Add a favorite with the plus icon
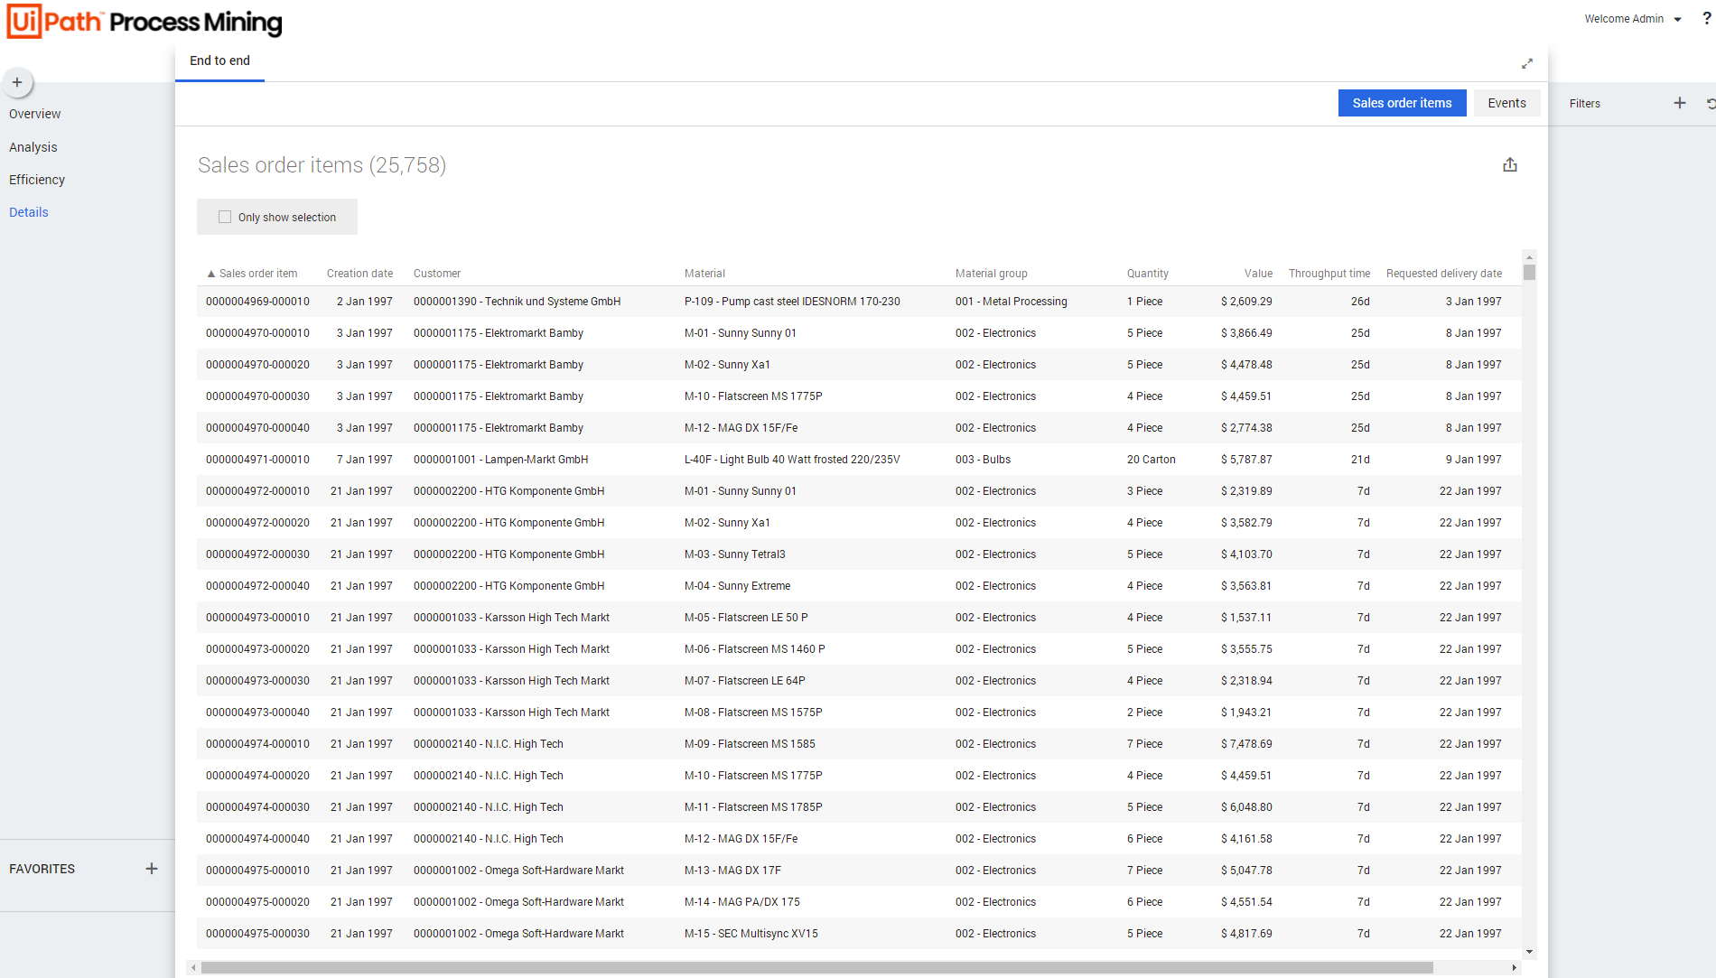Screen dimensions: 1716x978 (151, 869)
